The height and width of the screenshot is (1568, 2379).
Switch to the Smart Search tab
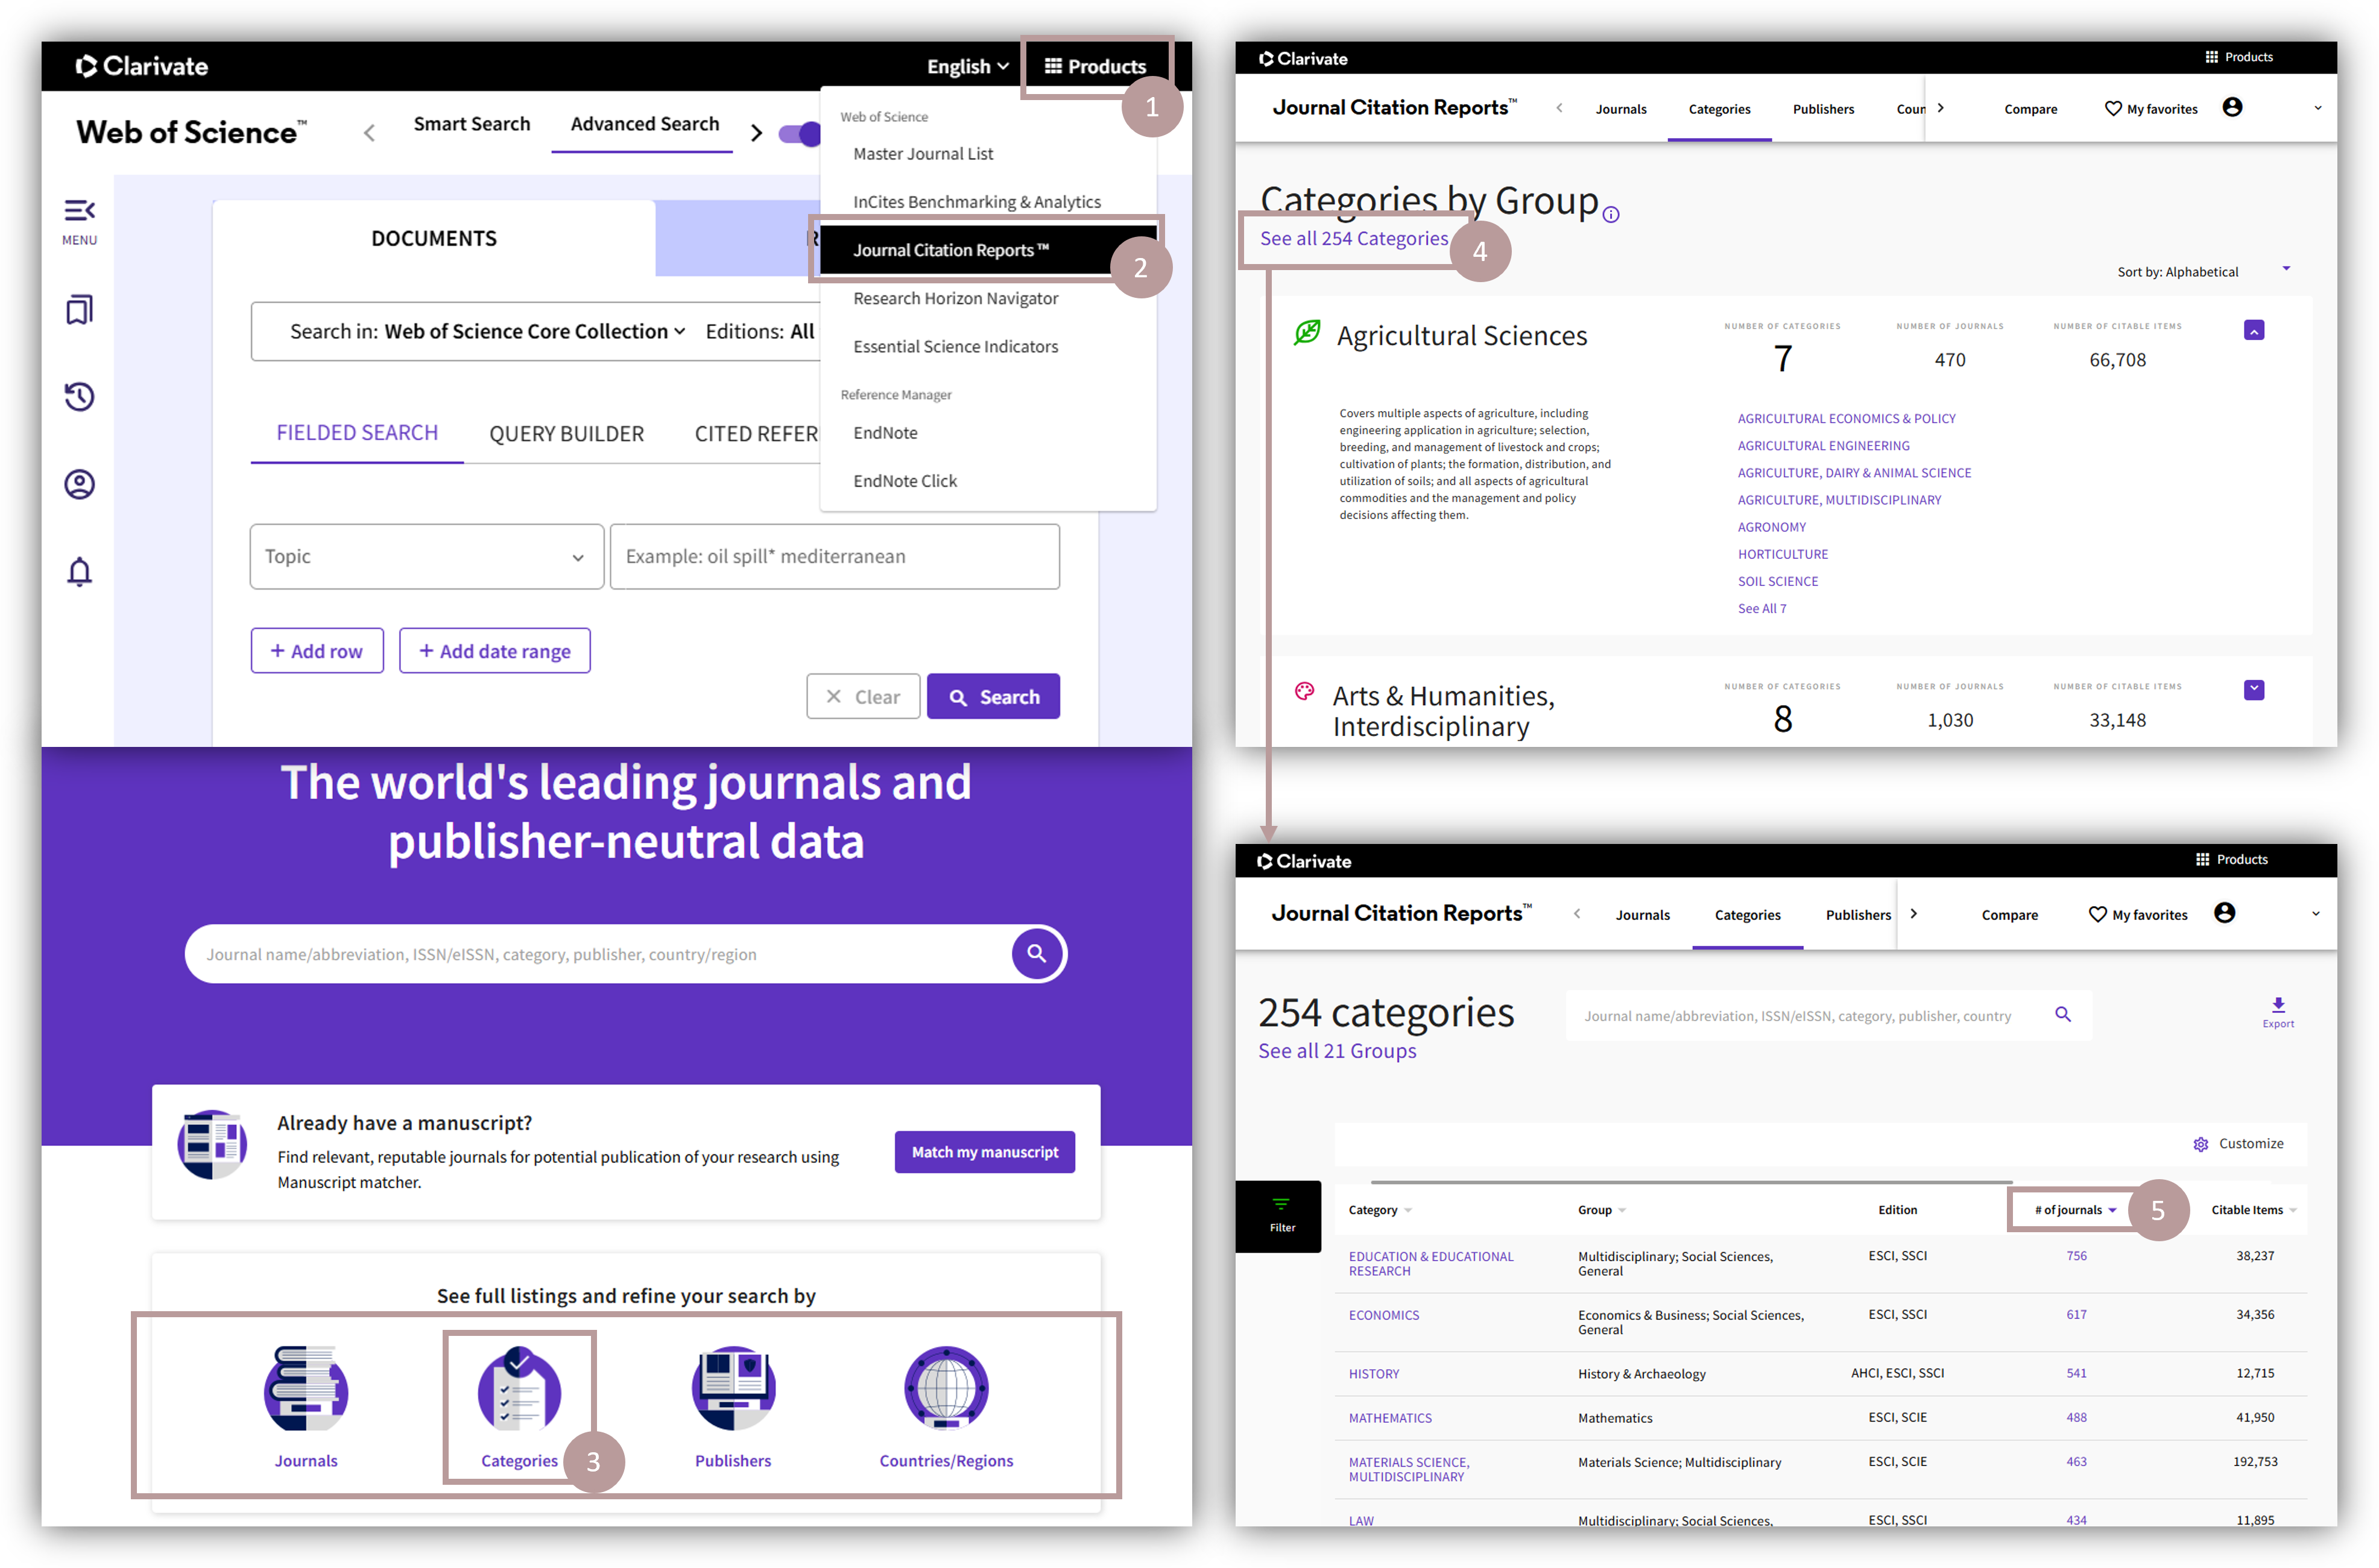[471, 124]
